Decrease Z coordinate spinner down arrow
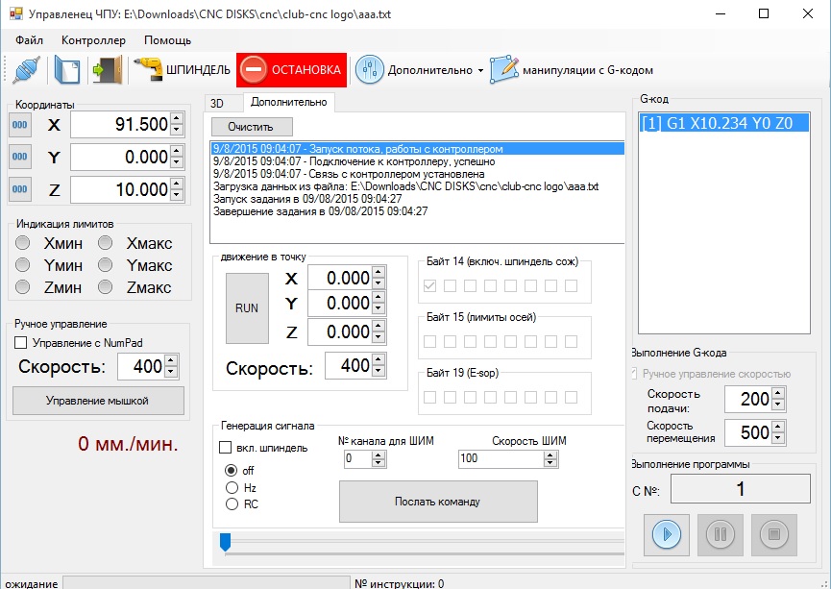This screenshot has width=831, height=589. click(x=178, y=196)
